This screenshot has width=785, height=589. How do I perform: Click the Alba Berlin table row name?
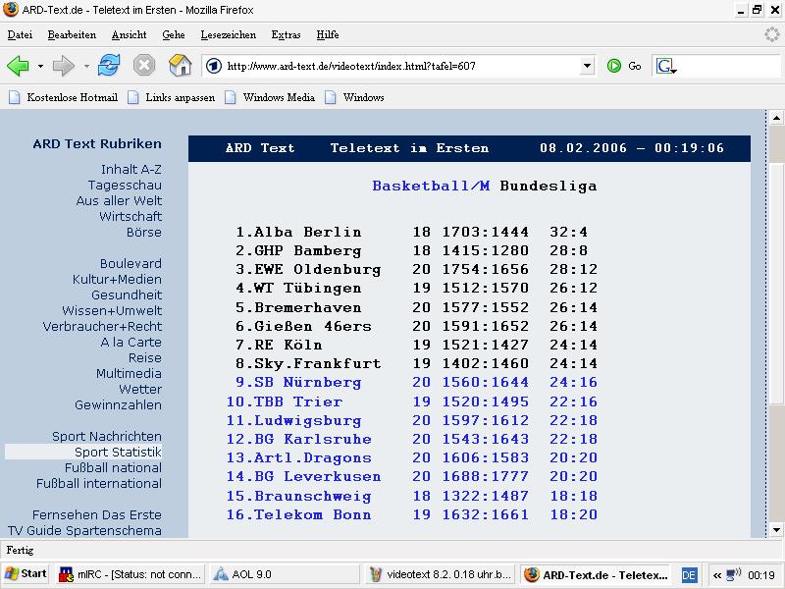(x=308, y=232)
